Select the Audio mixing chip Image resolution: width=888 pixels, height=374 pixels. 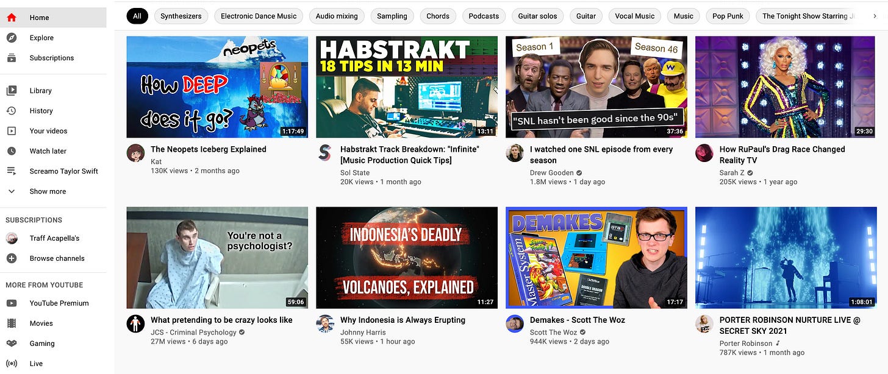click(337, 16)
